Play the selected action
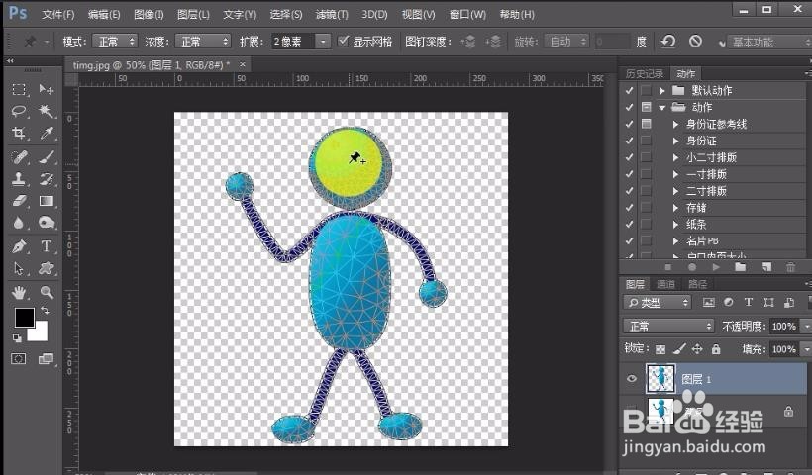Viewport: 812px width, 475px height. (716, 267)
